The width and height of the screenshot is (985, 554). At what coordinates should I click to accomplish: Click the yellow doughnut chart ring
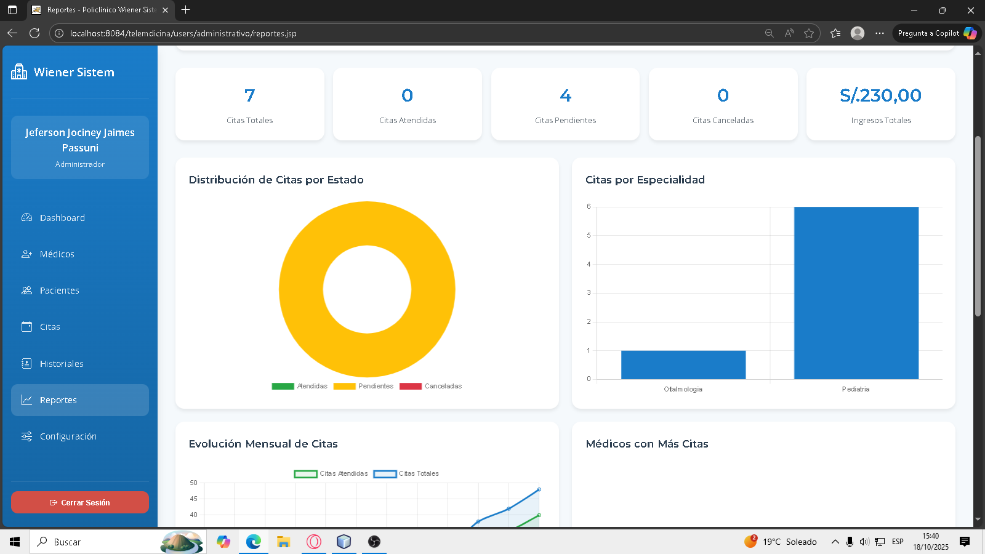point(302,289)
